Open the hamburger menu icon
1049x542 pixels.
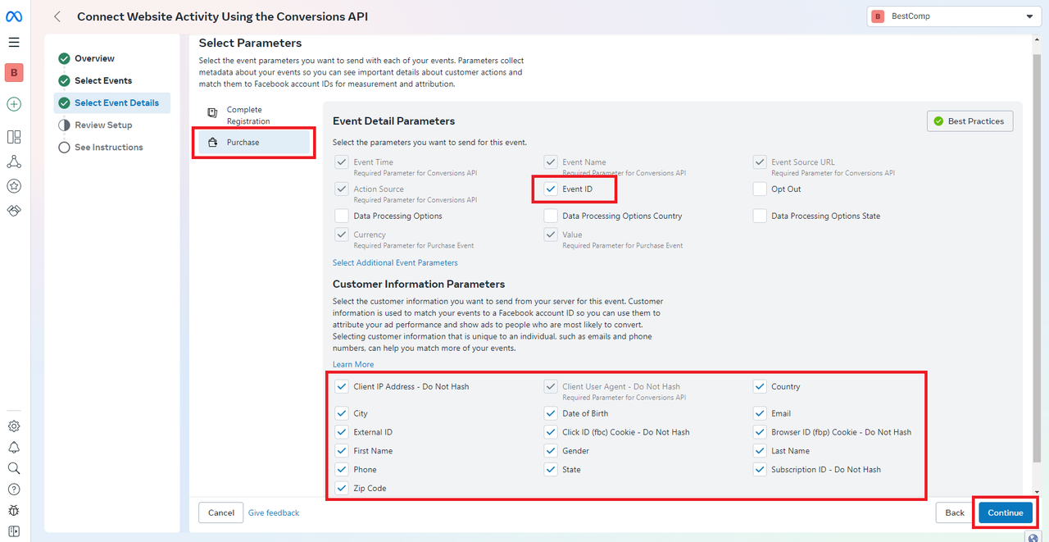[x=14, y=43]
